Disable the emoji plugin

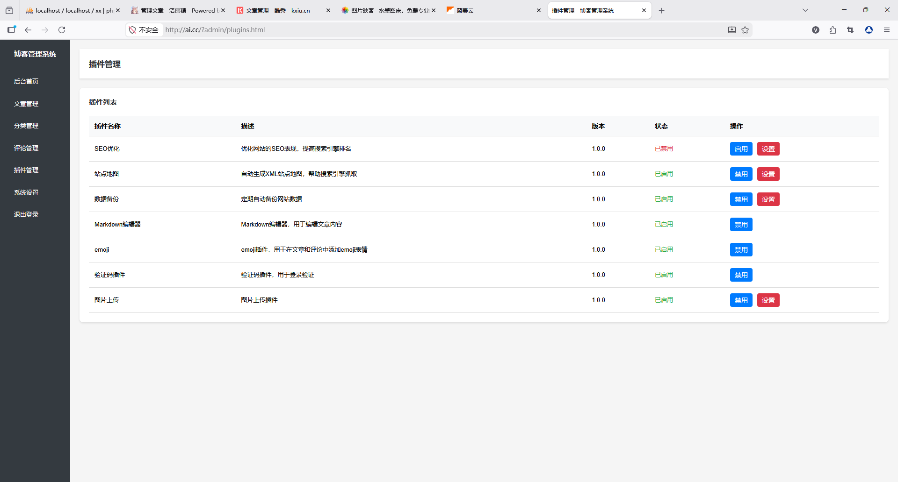click(x=741, y=250)
